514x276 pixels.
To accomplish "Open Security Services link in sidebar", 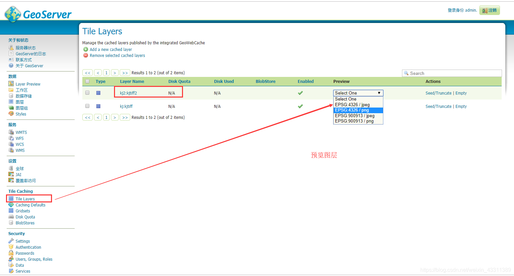I will point(23,271).
